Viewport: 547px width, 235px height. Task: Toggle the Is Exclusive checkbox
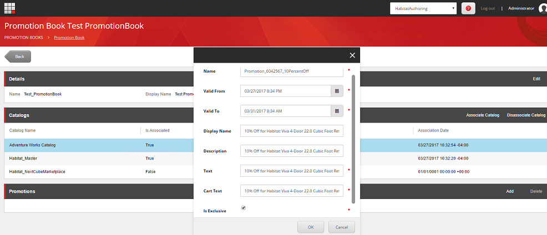click(243, 208)
